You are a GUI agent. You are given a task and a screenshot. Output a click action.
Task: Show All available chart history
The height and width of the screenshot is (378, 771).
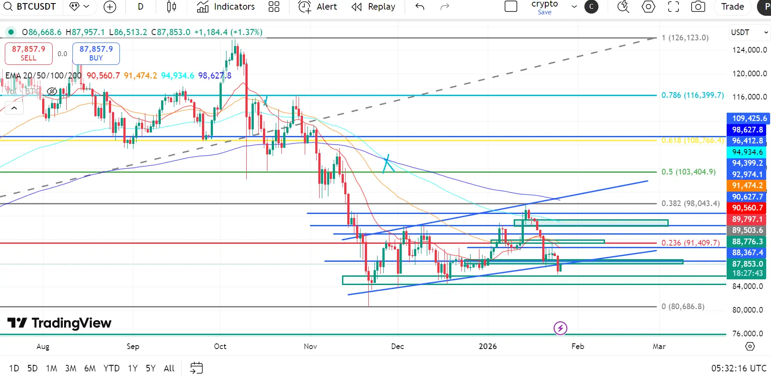[x=169, y=368]
